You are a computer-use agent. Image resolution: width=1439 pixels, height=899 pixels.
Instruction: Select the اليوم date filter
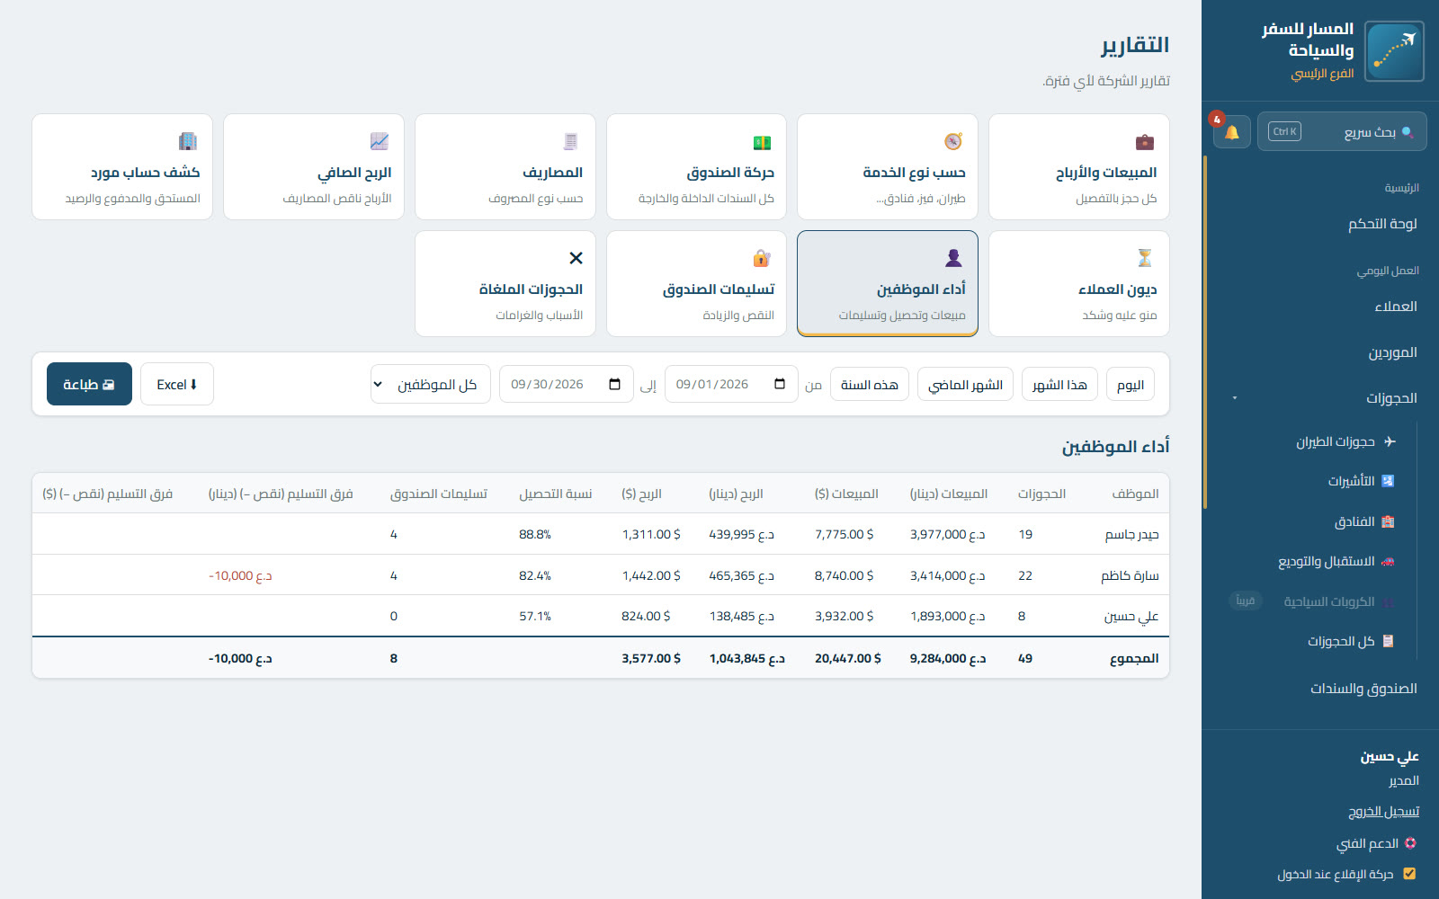(1131, 385)
